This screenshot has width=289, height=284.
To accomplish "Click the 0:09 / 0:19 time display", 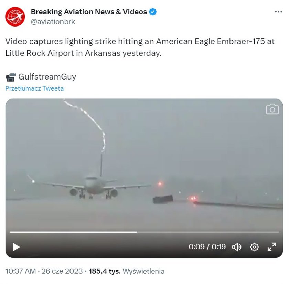I will click(x=207, y=247).
